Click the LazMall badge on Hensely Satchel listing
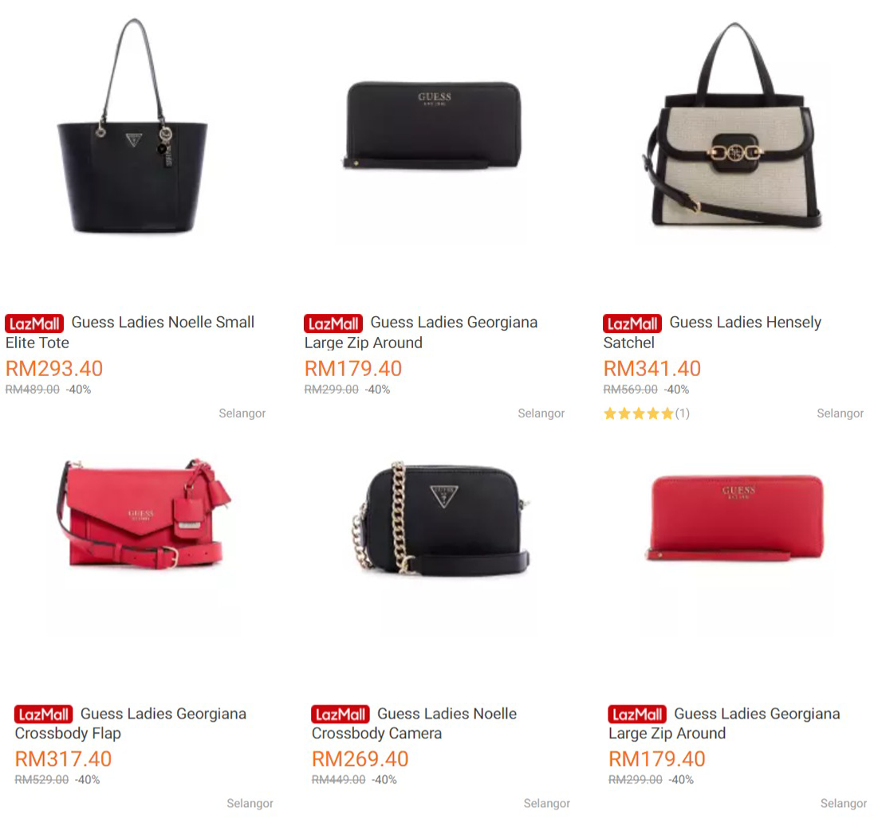The height and width of the screenshot is (819, 874). tap(632, 323)
